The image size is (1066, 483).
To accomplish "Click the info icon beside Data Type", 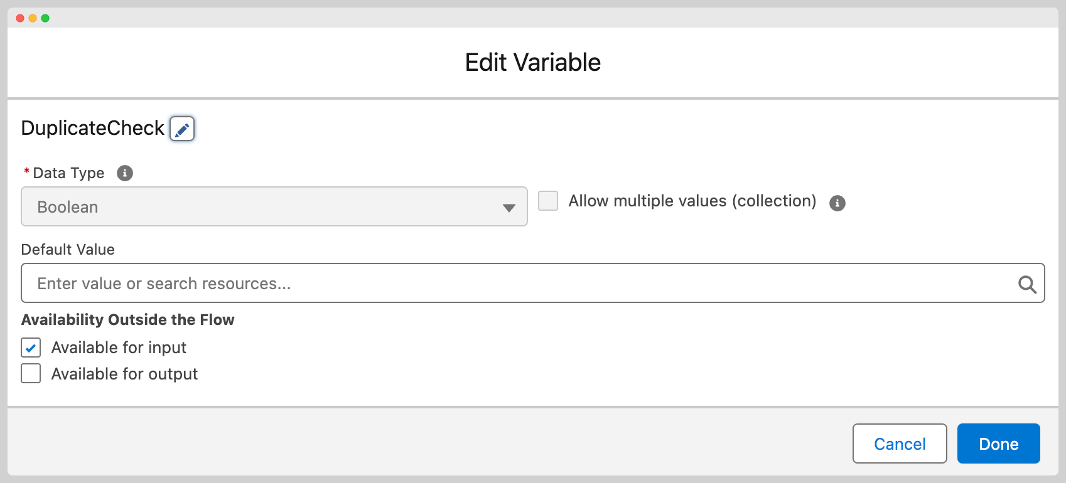I will click(x=125, y=173).
